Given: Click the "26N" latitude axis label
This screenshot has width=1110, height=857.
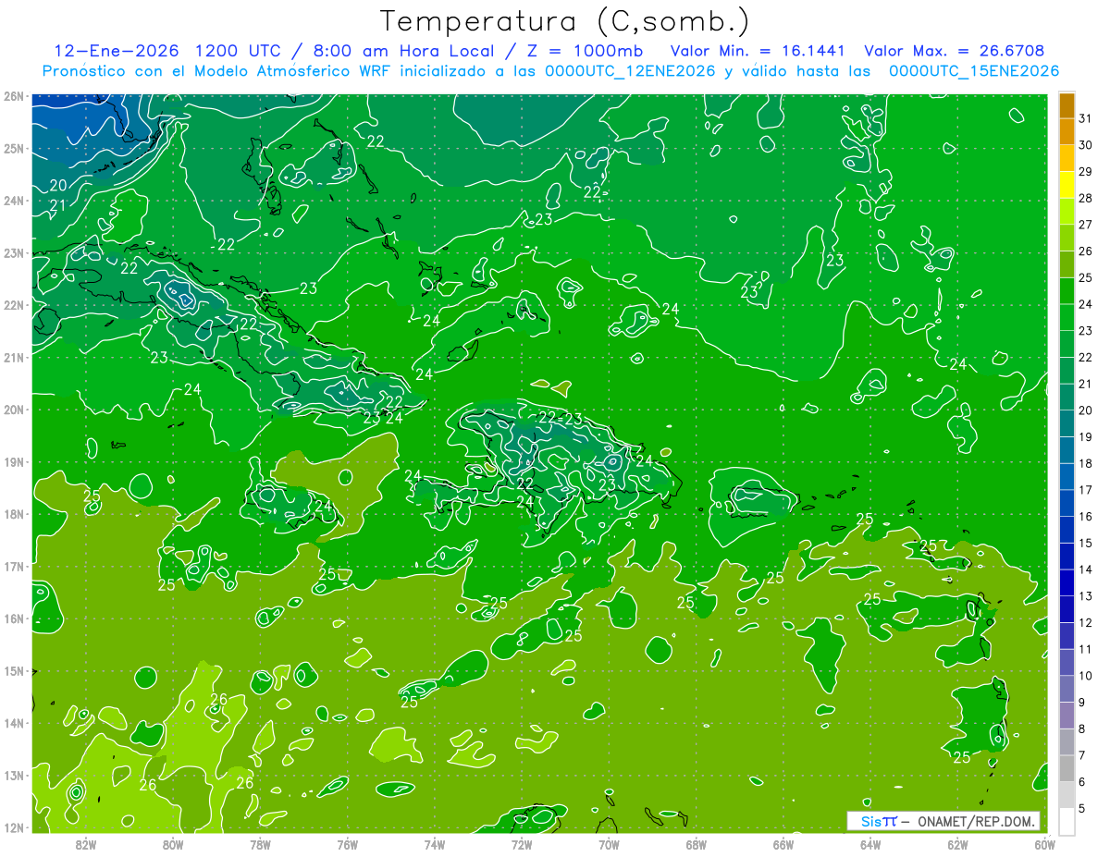Looking at the screenshot, I should click(x=14, y=96).
